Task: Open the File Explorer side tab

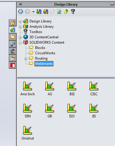Action: click(x=13, y=37)
